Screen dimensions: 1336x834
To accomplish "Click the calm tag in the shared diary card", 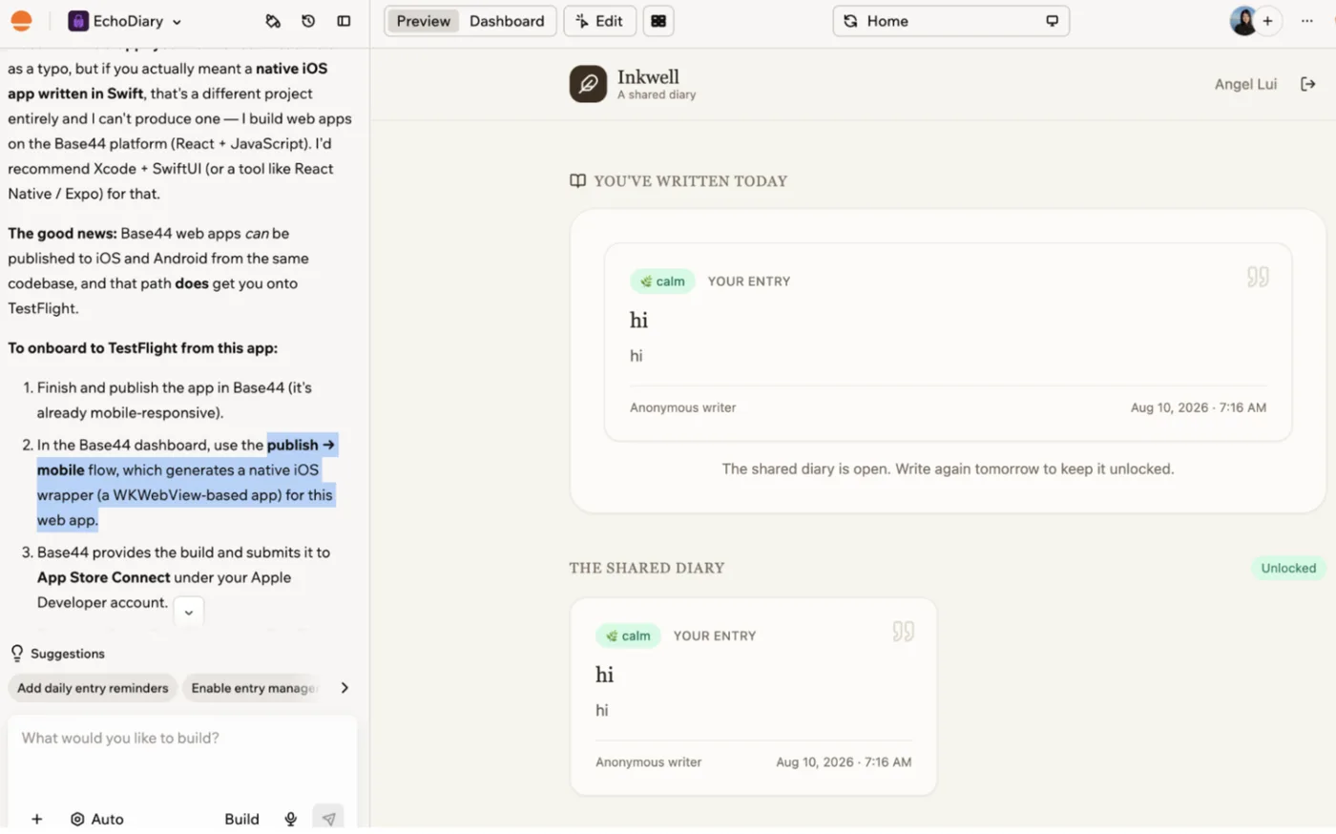I will [628, 636].
